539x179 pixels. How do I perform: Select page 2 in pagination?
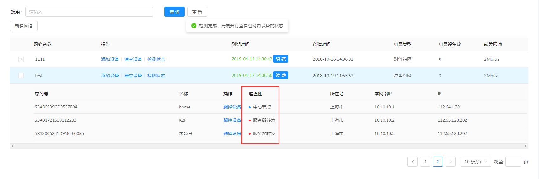(x=438, y=162)
